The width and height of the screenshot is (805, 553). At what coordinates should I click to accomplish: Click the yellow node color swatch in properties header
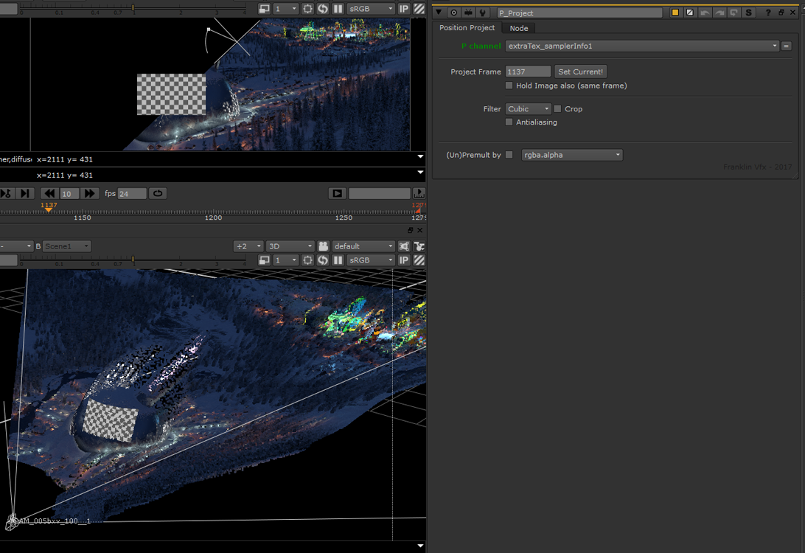pos(675,13)
